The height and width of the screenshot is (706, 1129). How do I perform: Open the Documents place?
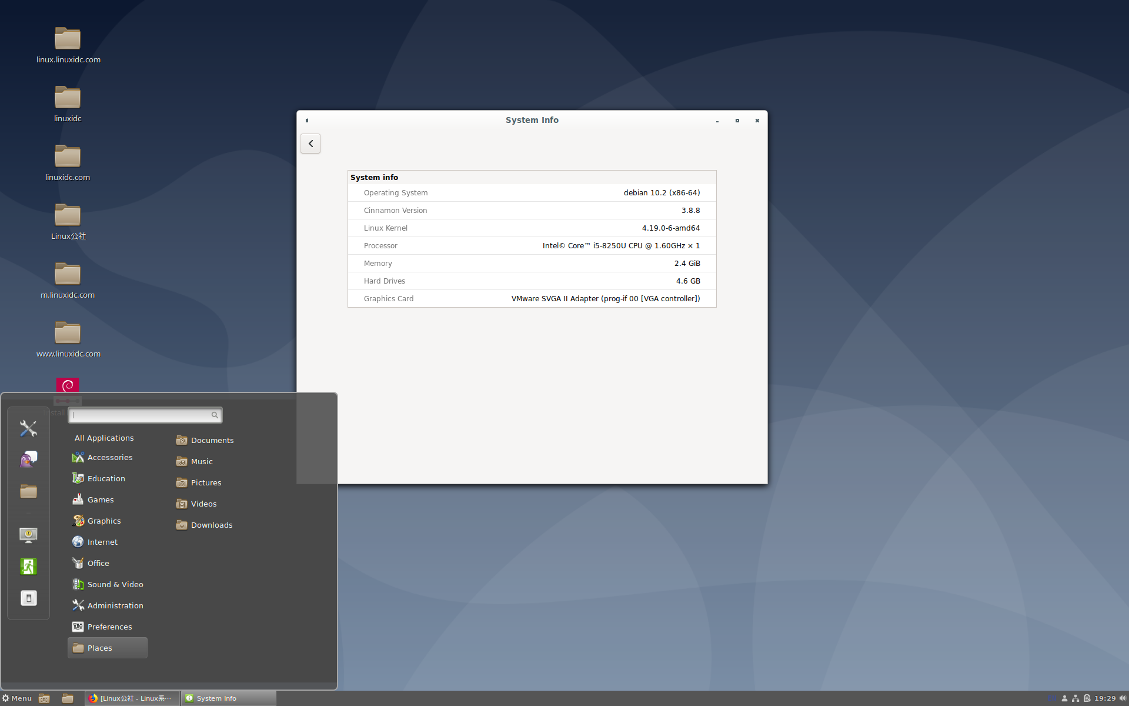(x=205, y=441)
